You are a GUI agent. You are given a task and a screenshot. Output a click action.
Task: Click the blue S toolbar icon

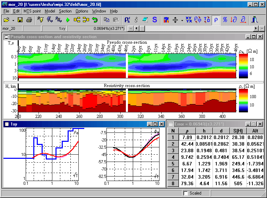tap(155, 20)
